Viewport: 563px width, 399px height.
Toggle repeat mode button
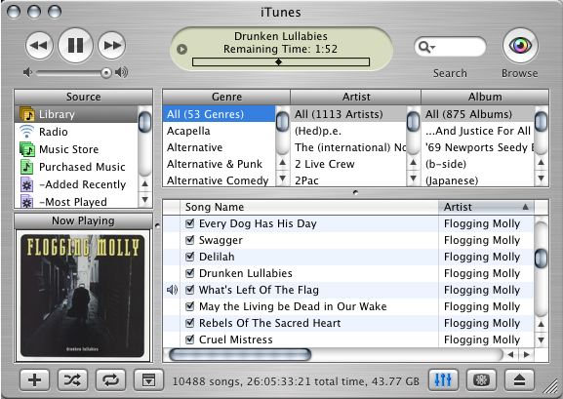pyautogui.click(x=110, y=379)
